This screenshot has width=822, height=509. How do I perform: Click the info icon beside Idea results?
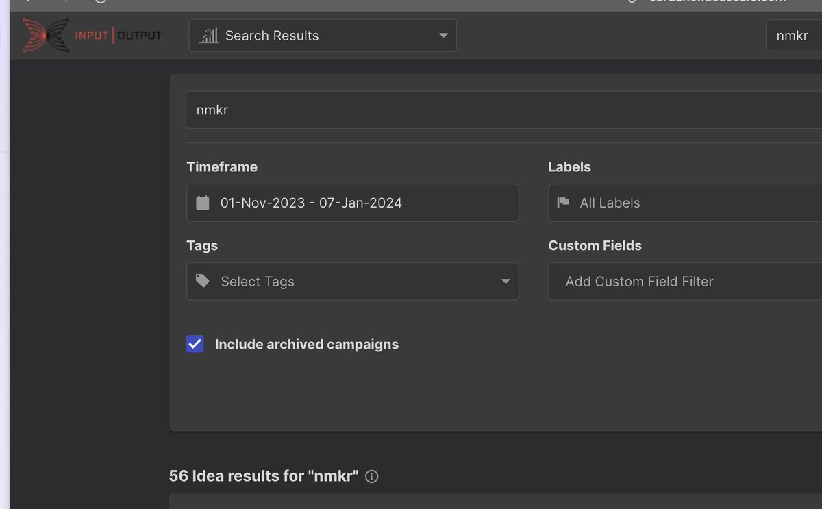pos(372,476)
